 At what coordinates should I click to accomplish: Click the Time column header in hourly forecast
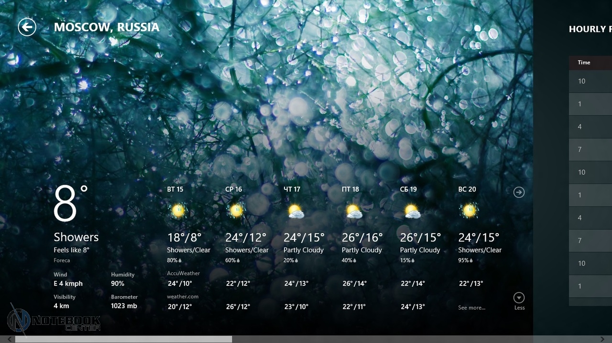click(584, 62)
